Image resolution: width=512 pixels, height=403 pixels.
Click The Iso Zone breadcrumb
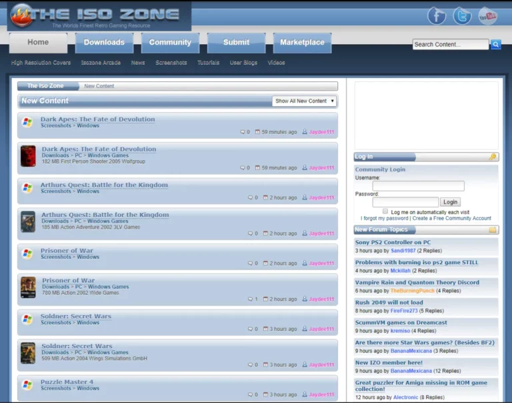tap(45, 86)
